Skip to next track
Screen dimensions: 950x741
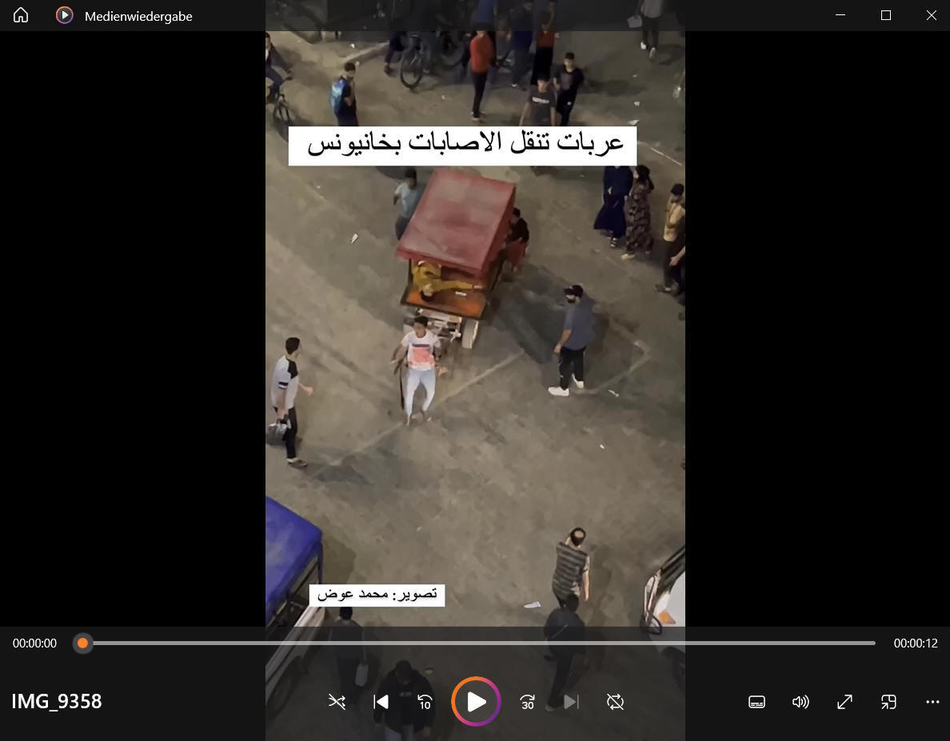(571, 702)
